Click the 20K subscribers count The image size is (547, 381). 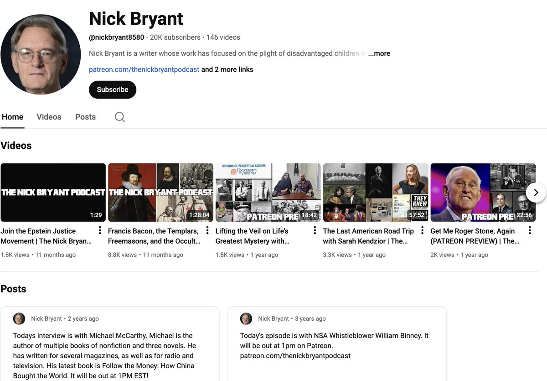pos(175,37)
